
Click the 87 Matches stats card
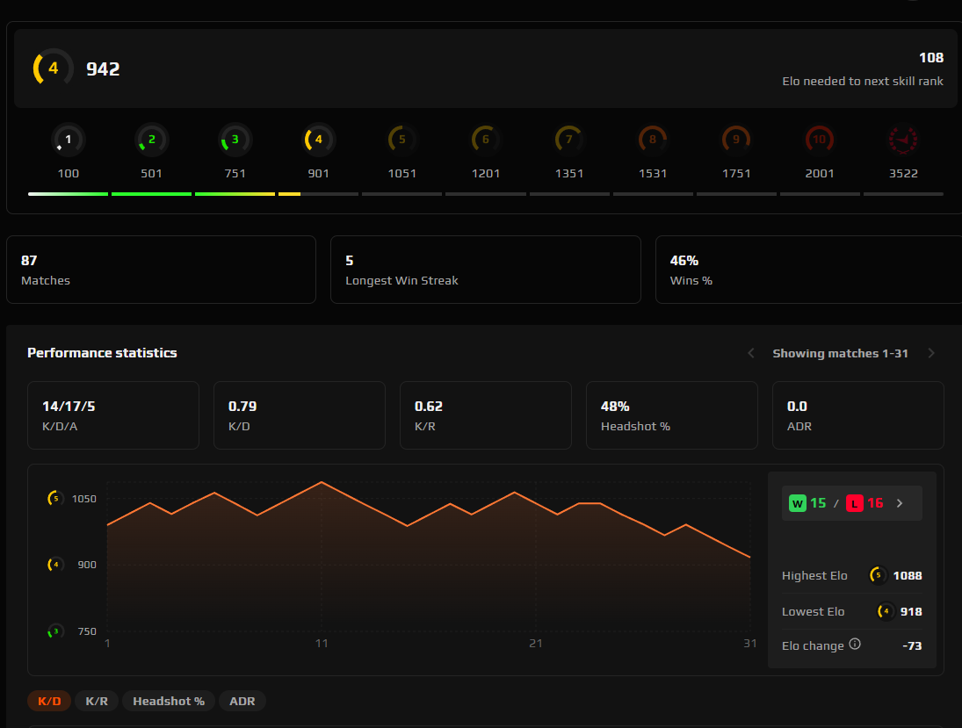click(162, 269)
